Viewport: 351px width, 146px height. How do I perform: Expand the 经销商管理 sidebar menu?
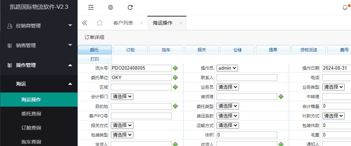coord(39,26)
